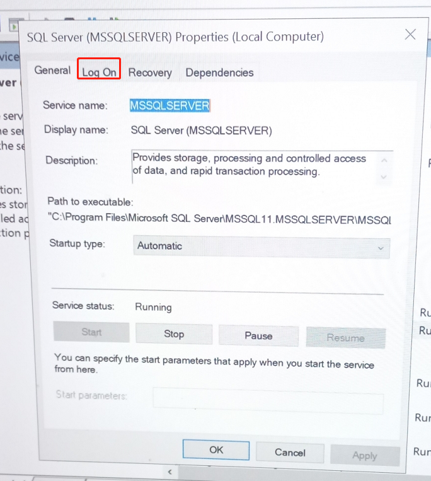Viewport: 431px width, 481px height.
Task: Confirm the dialog with OK
Action: (216, 449)
